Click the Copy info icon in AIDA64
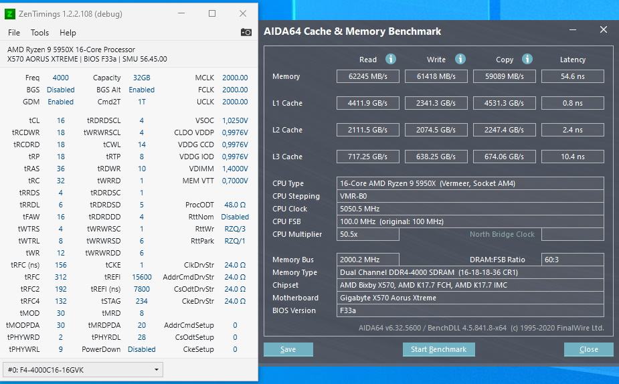Image resolution: width=619 pixels, height=384 pixels. coord(527,59)
